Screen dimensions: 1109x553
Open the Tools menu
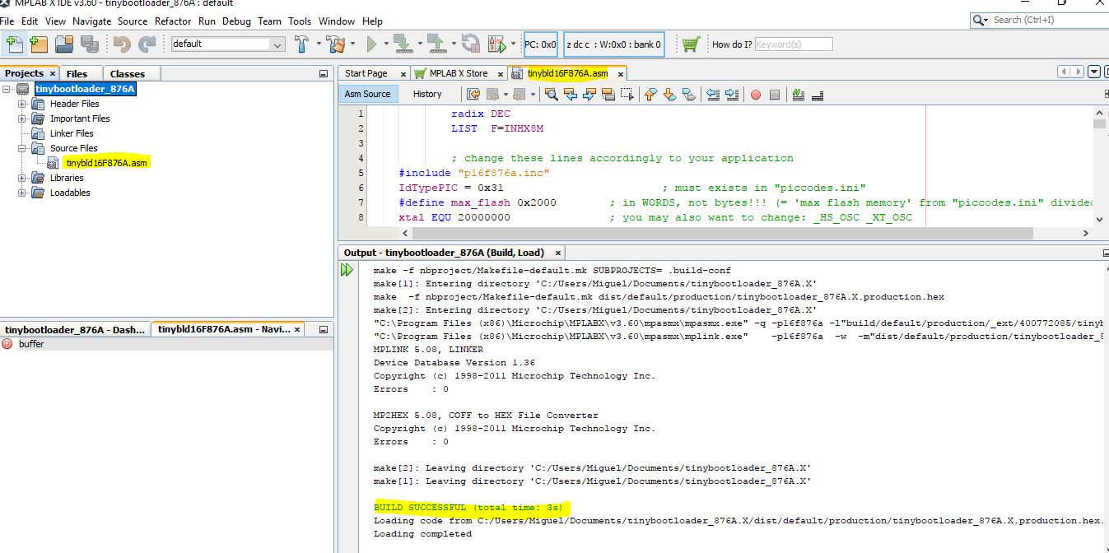300,21
